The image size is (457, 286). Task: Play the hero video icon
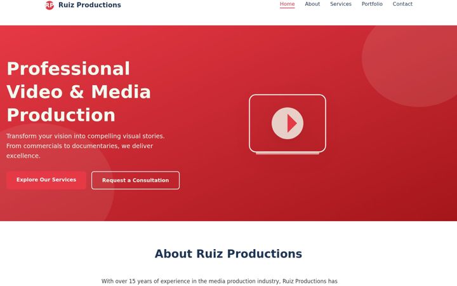288,123
